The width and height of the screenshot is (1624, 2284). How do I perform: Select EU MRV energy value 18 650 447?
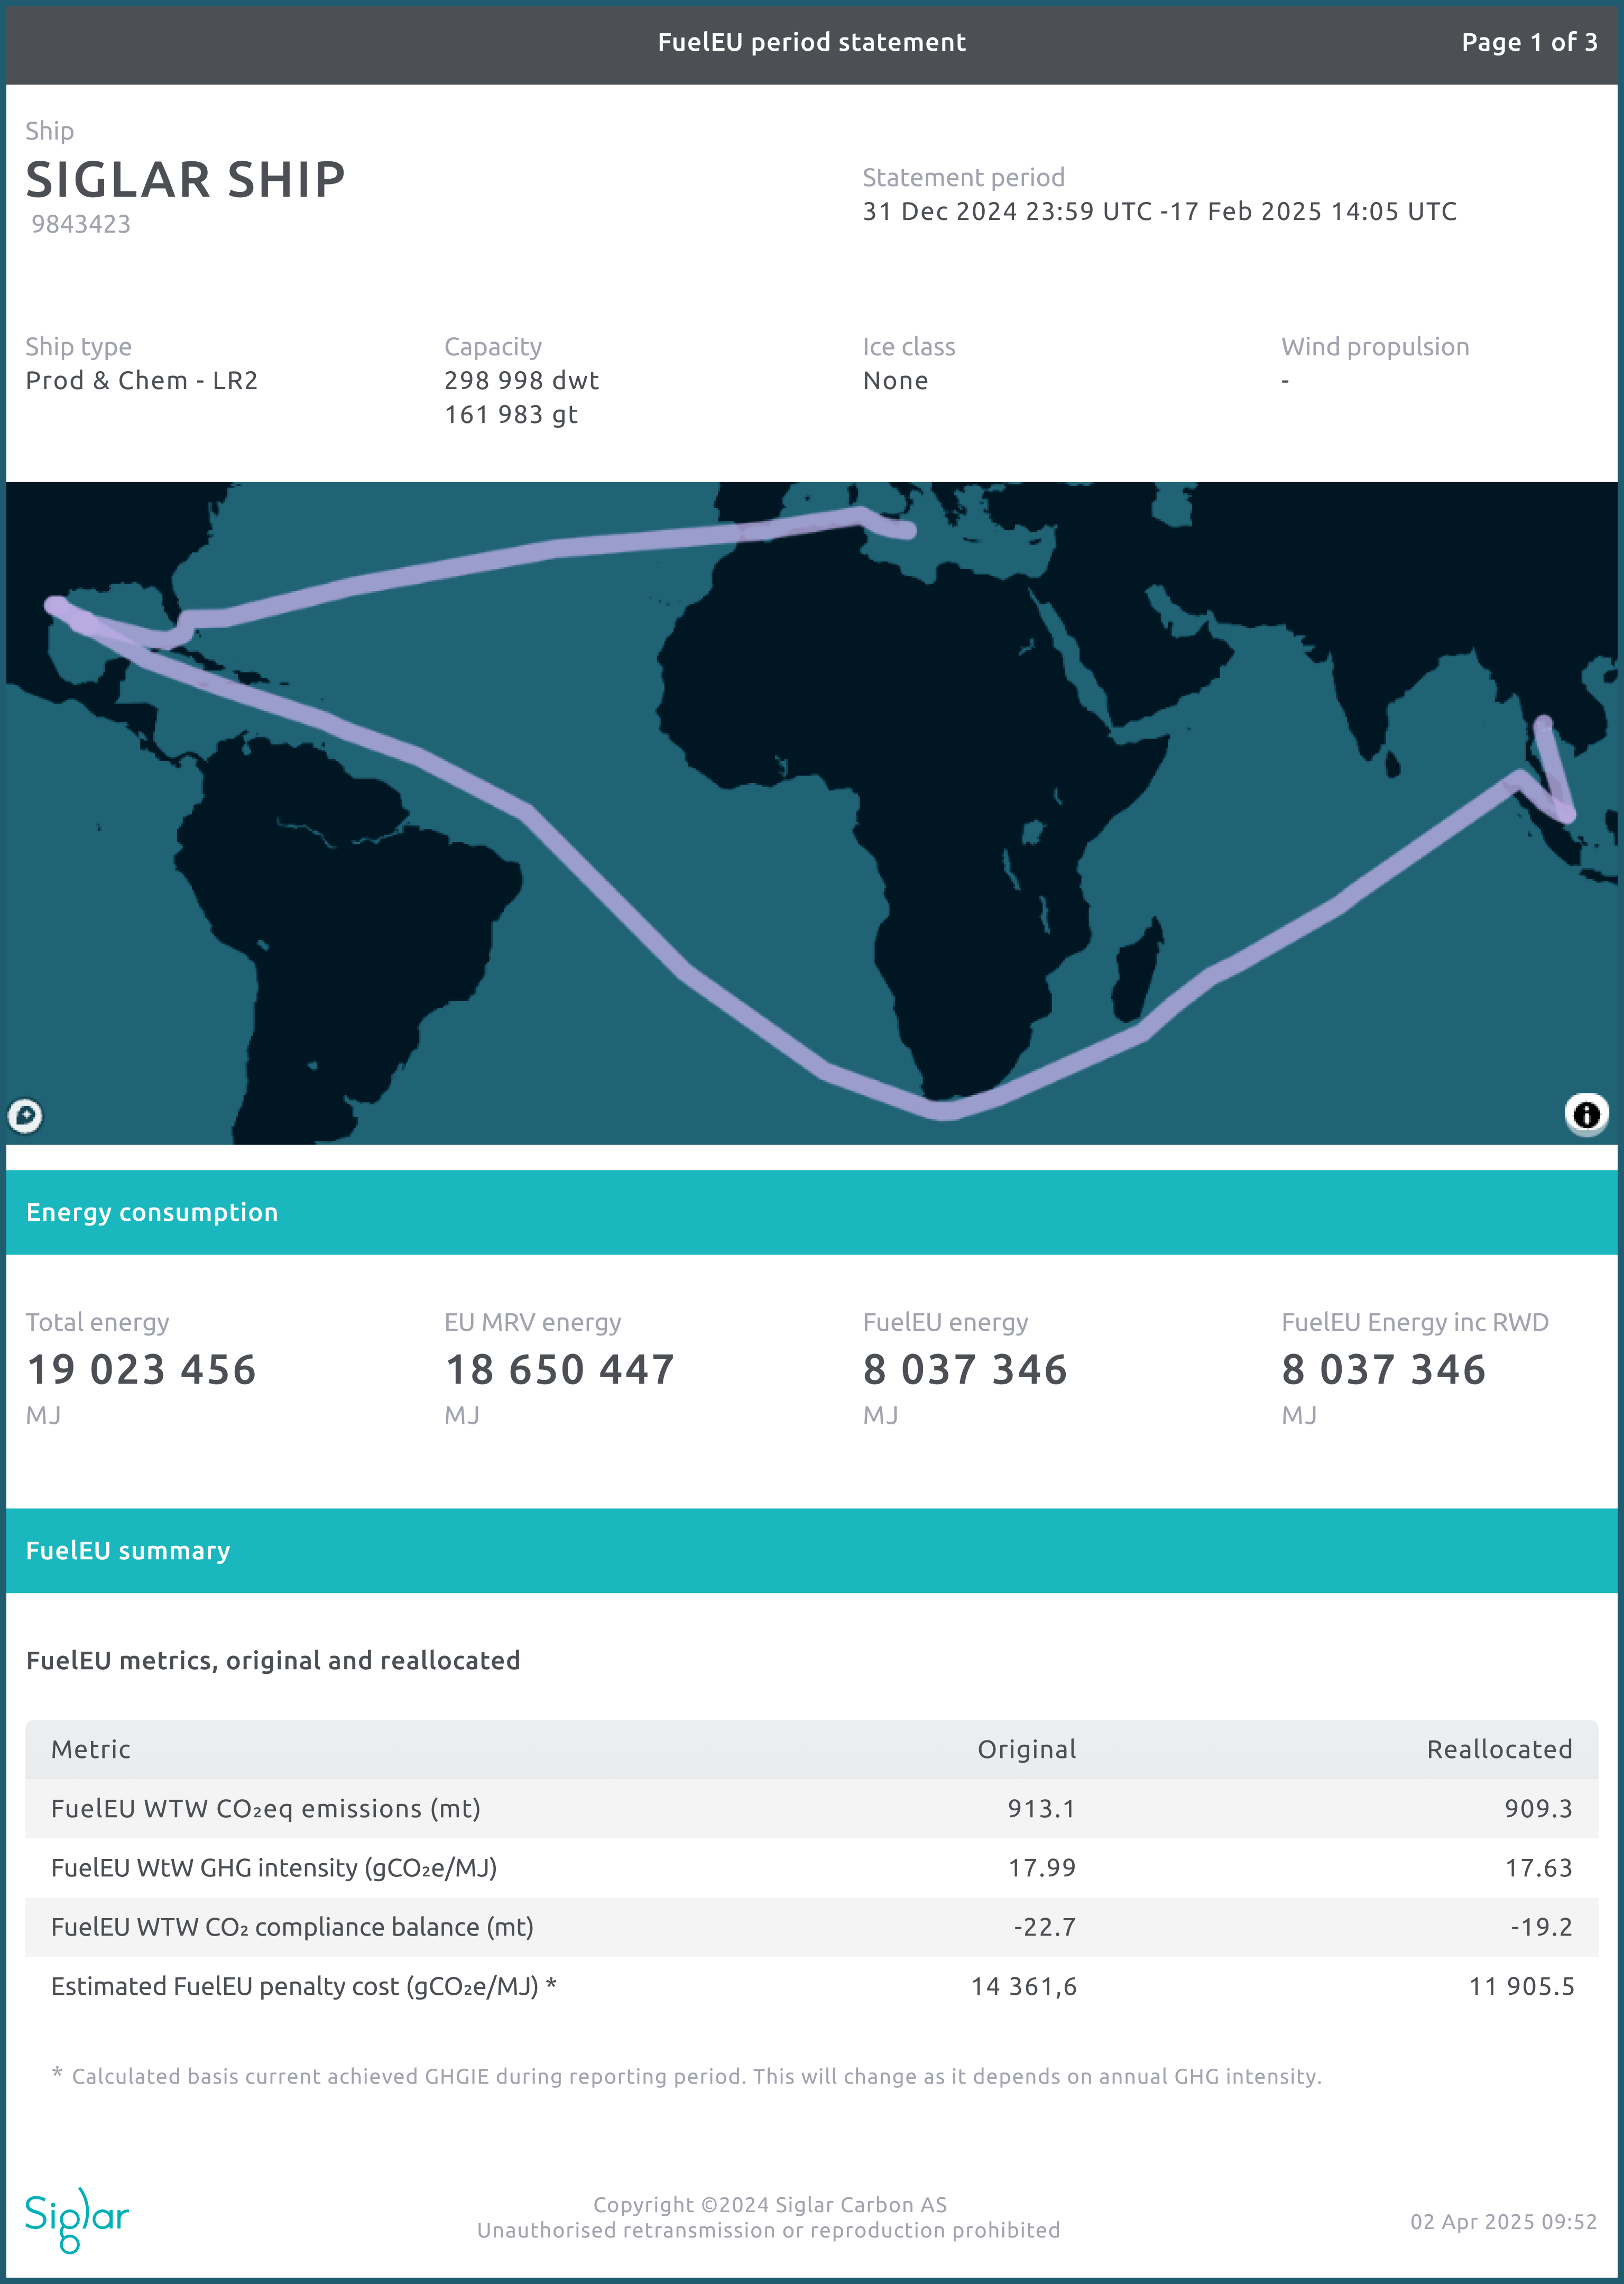coord(559,1369)
